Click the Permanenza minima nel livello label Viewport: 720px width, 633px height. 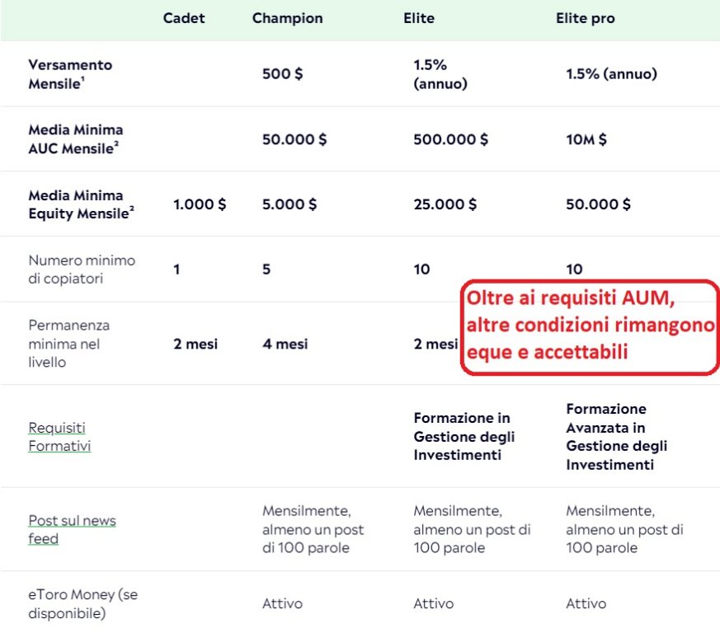[x=69, y=344]
